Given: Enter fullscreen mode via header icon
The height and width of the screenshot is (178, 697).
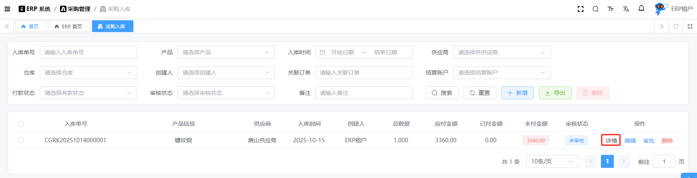Looking at the screenshot, I should pyautogui.click(x=581, y=9).
